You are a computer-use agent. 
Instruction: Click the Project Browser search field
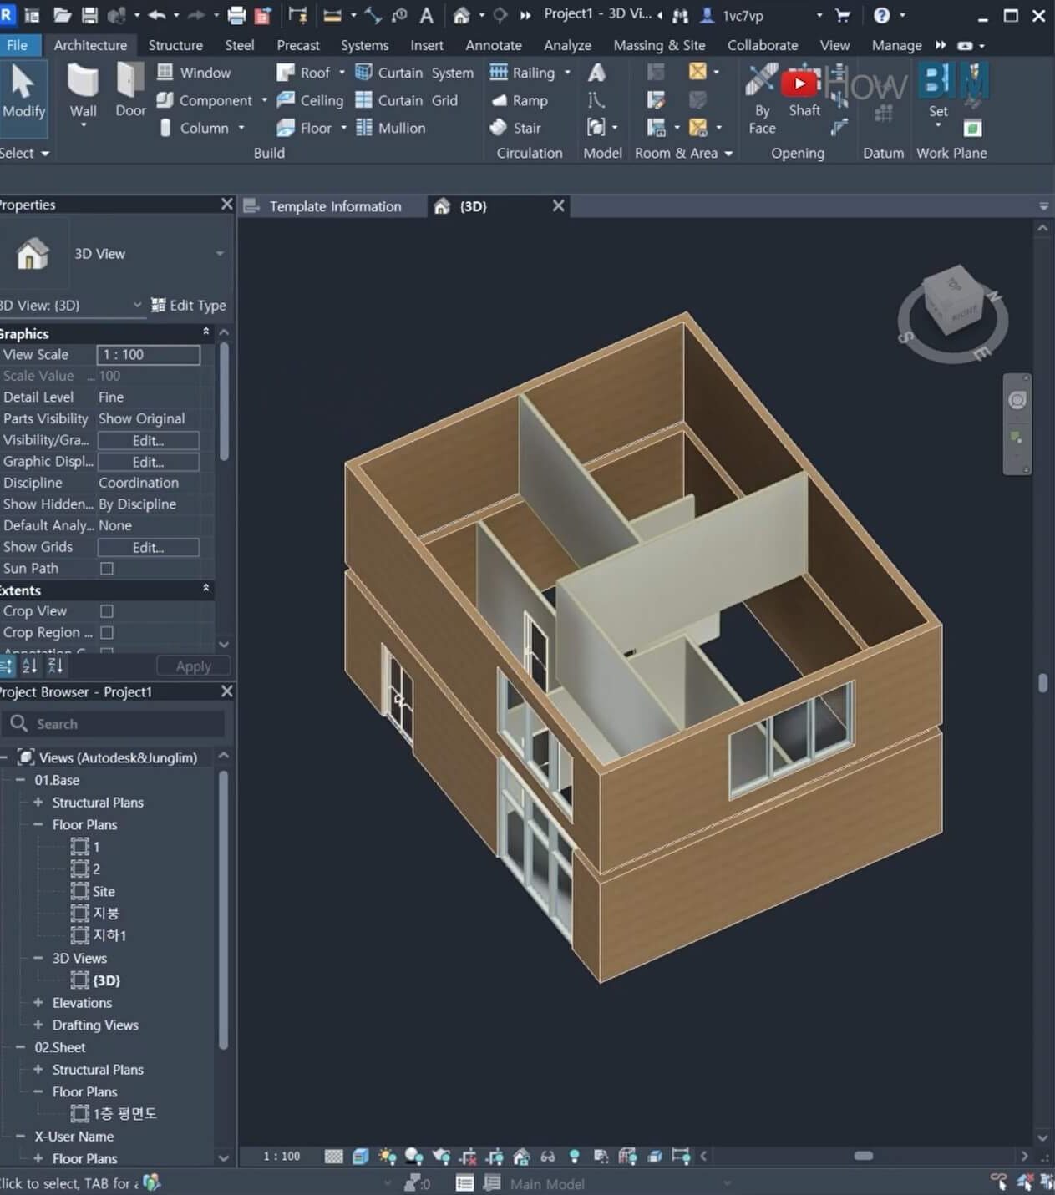tap(117, 724)
